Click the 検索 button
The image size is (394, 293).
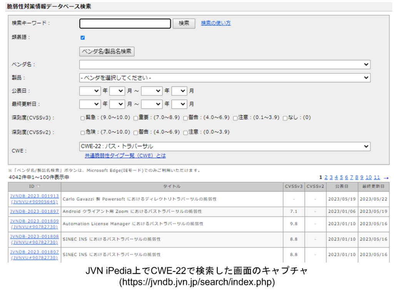184,23
